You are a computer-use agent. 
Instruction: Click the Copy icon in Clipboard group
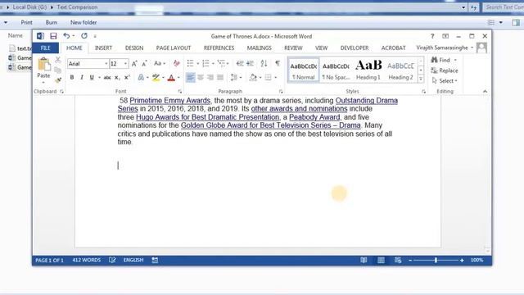coord(58,70)
